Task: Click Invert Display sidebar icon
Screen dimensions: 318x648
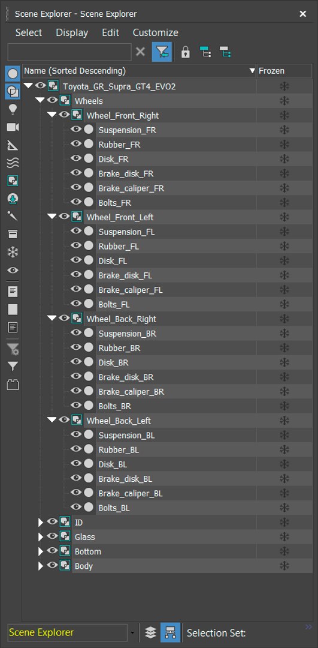Action: click(x=13, y=328)
